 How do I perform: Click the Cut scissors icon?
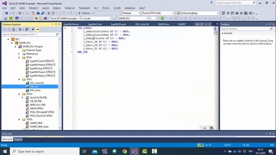click(x=49, y=13)
